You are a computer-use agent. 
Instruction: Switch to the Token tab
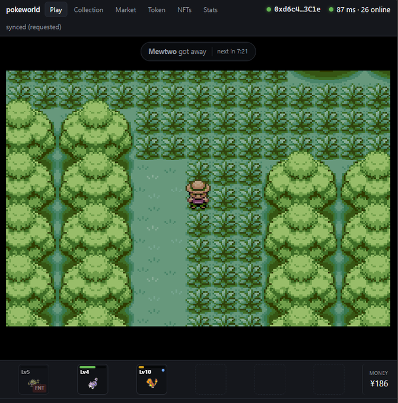[x=157, y=9]
